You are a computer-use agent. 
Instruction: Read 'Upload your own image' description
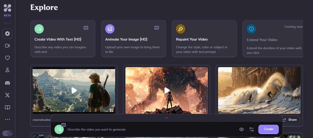[x=133, y=49]
